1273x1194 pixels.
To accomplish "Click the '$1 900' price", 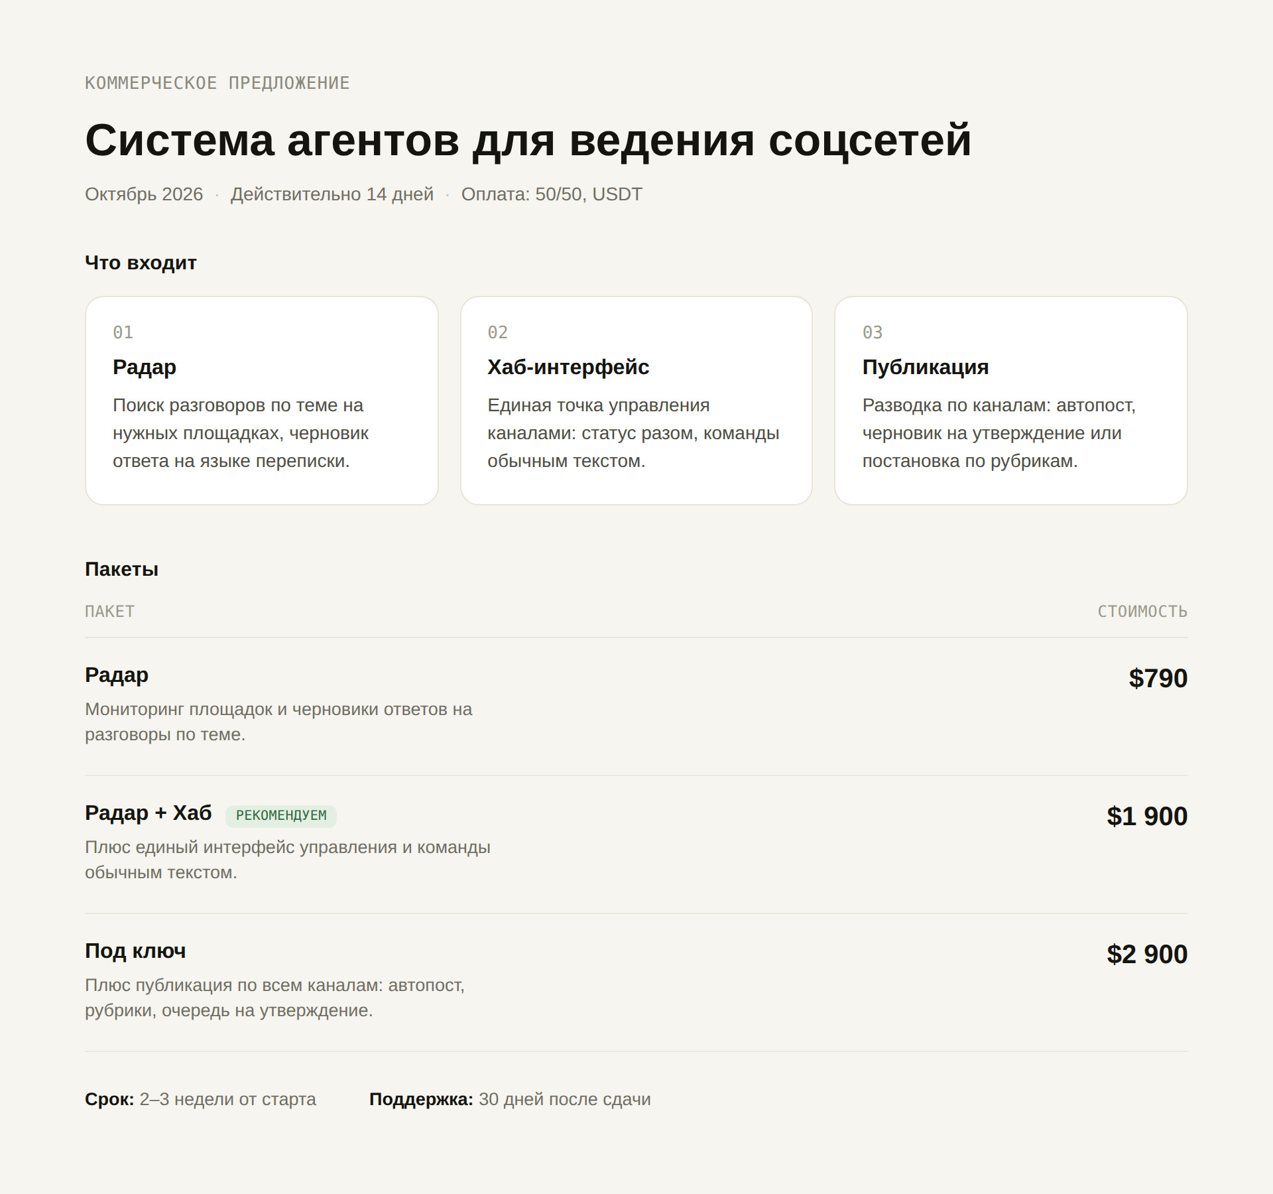I will (x=1147, y=816).
